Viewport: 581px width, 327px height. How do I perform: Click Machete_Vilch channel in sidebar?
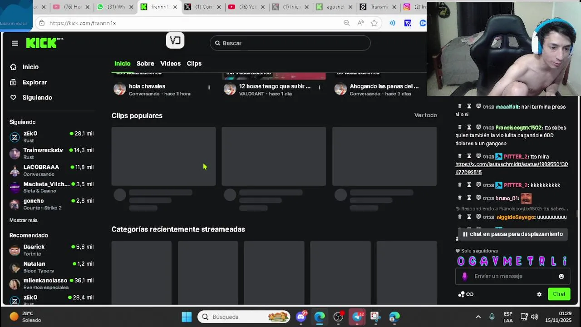pyautogui.click(x=51, y=187)
